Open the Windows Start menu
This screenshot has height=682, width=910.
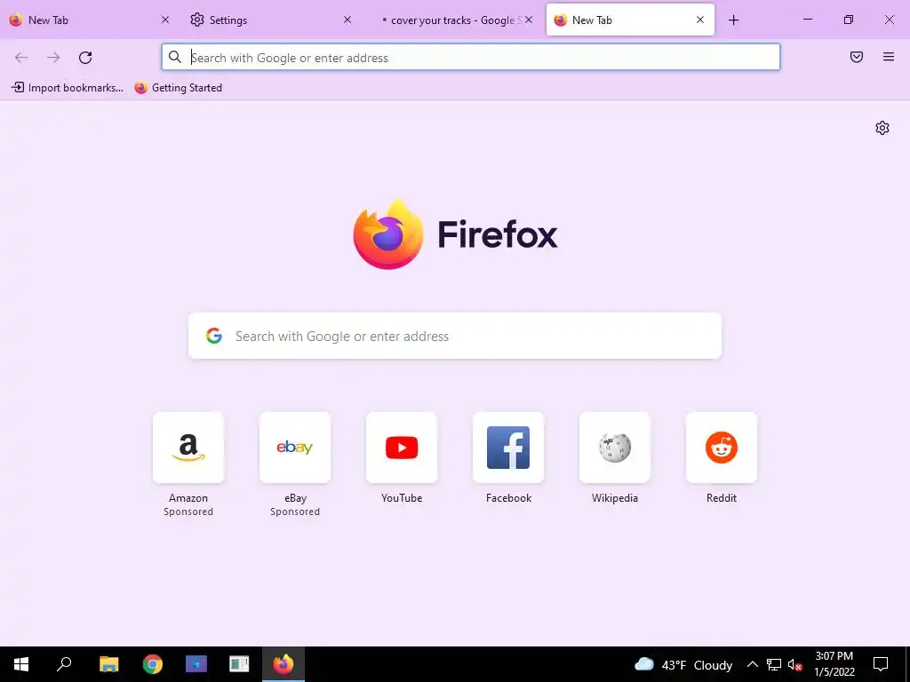(x=21, y=664)
